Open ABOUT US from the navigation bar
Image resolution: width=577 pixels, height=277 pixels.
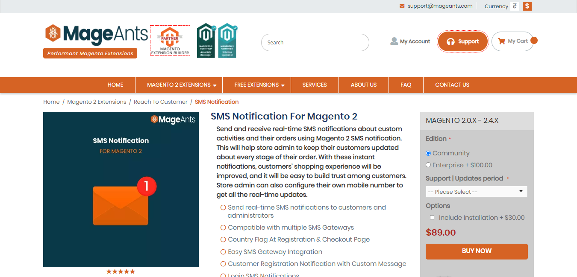[x=364, y=85]
